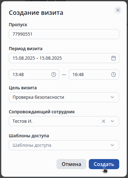Expand the Сопровождающий сотрудник chevron

tap(112, 121)
